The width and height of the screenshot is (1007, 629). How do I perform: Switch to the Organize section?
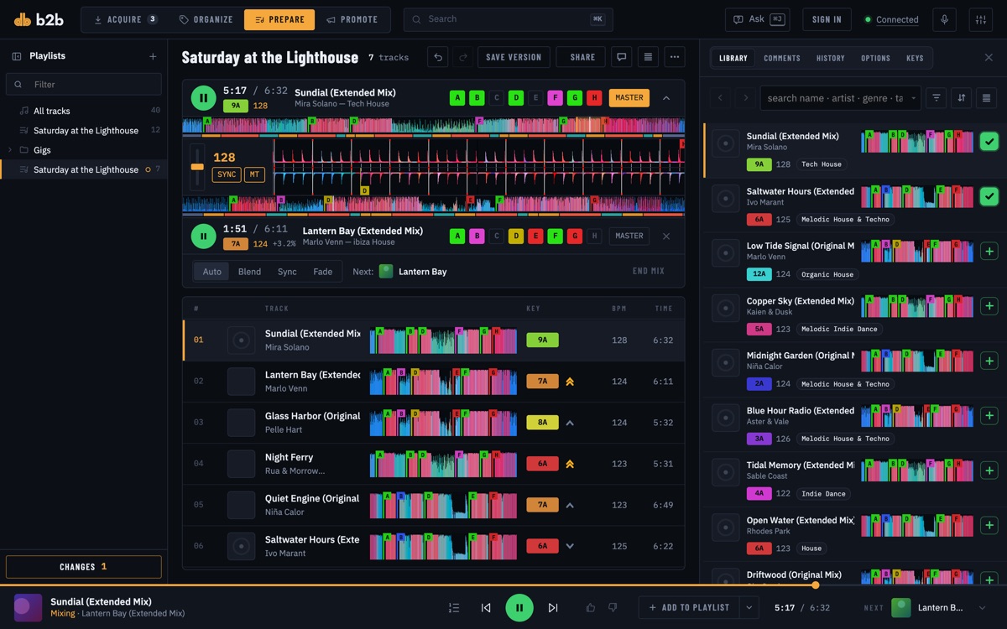206,19
